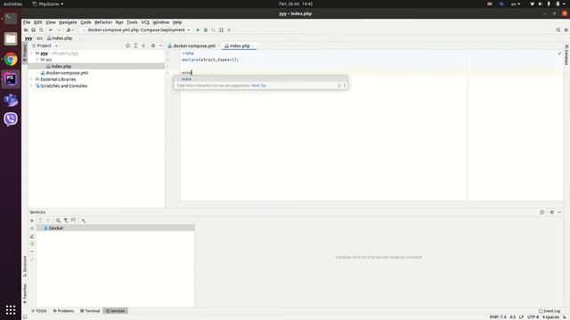
Task: Click the Back navigation arrow
Action: coord(51,30)
